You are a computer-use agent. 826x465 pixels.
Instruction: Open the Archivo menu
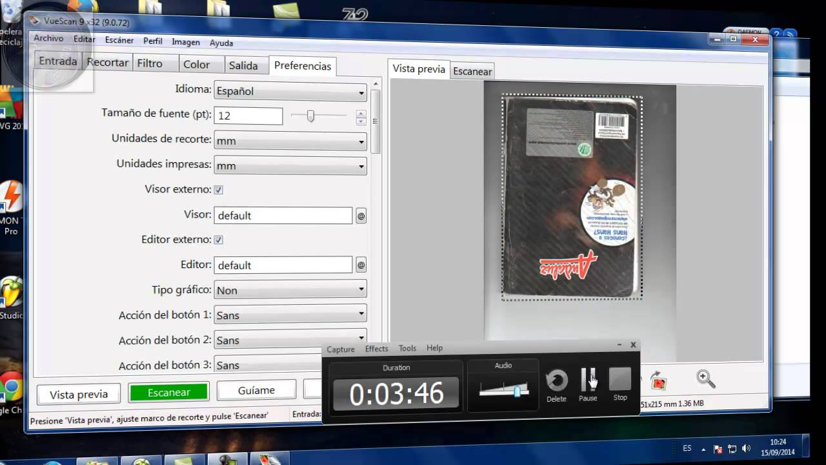pos(48,38)
